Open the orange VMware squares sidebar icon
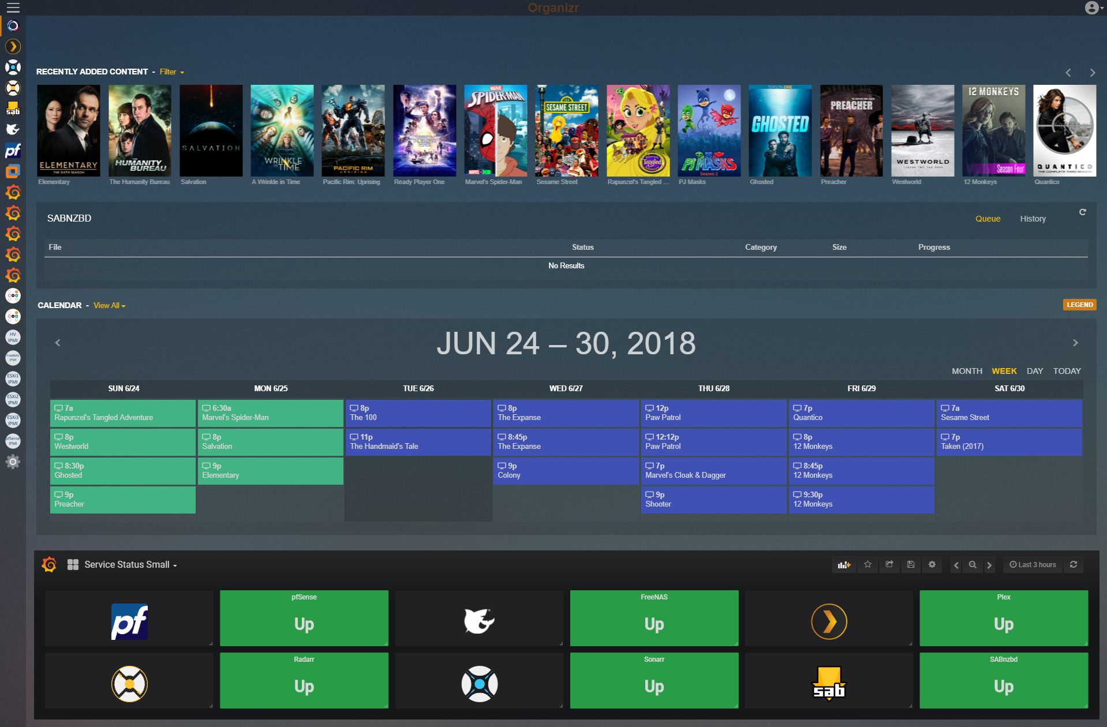 pos(13,171)
